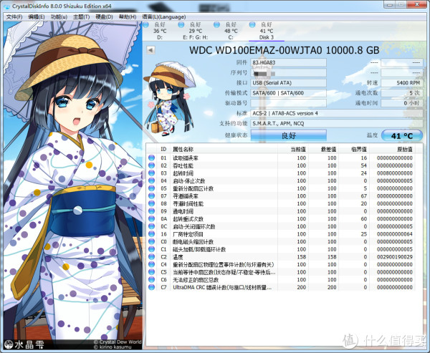Click the status orb of attribute 0A
Image resolution: width=430 pixels, height=353 pixels.
click(x=151, y=218)
